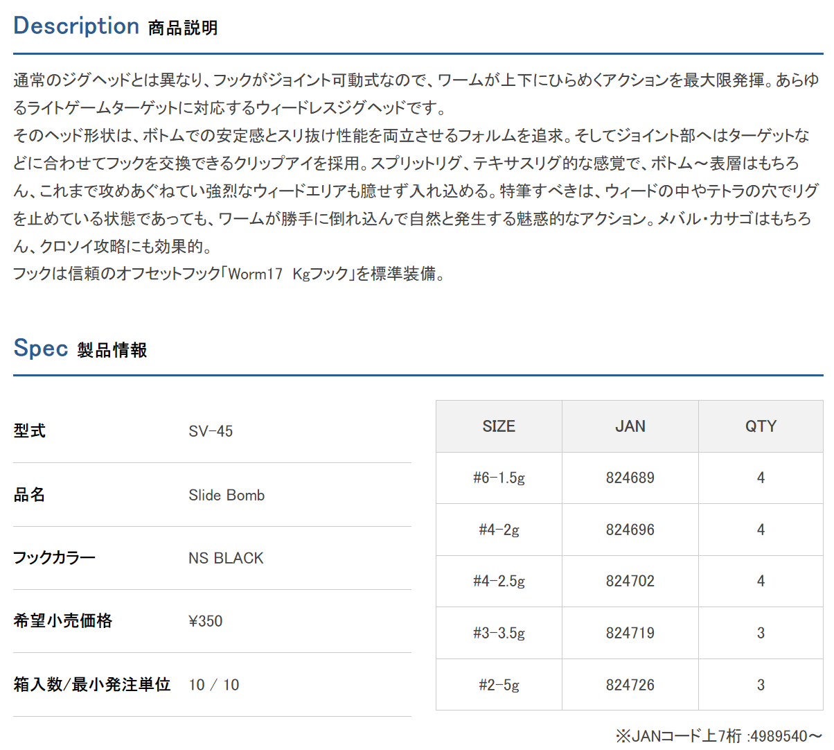This screenshot has width=834, height=750.
Task: Select the size cell #4-2g
Action: pyautogui.click(x=499, y=530)
